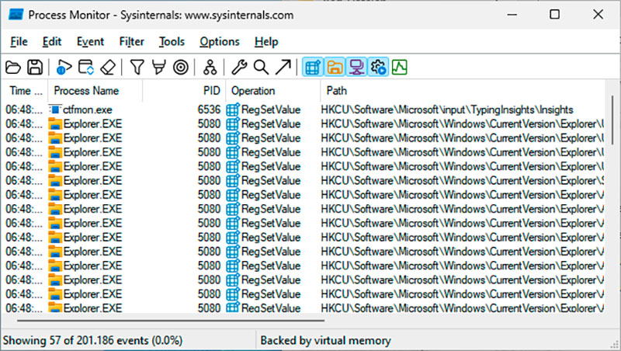621x351 pixels.
Task: Click 'Backed by virtual memory' status text
Action: [x=325, y=341]
